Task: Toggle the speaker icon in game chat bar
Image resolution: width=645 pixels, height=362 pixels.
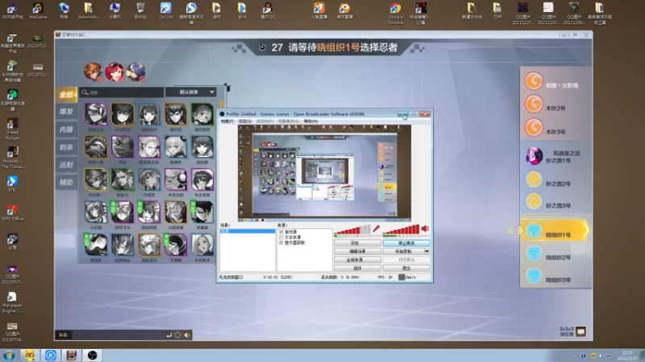Action: (x=187, y=335)
